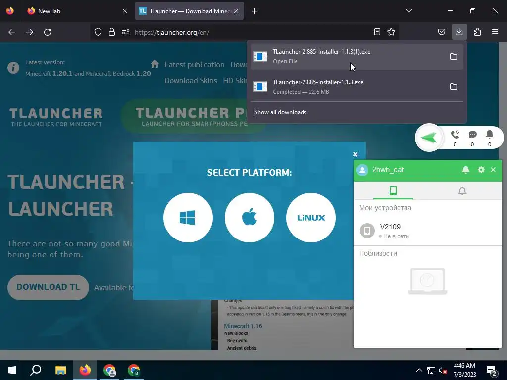Open the Firefox hamburger menu

[x=495, y=32]
